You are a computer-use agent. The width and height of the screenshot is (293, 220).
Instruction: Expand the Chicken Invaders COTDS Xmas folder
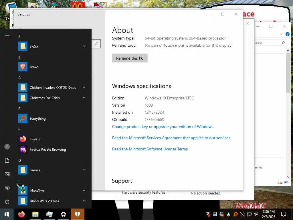84,87
